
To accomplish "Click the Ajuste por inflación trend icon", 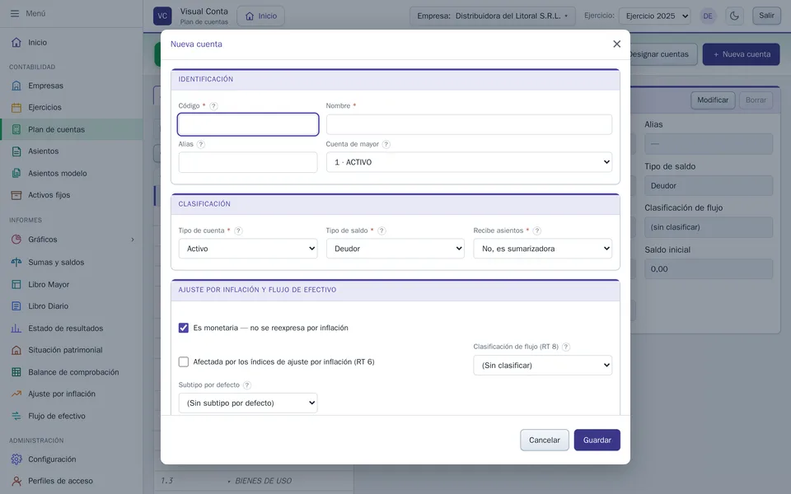I will pyautogui.click(x=16, y=394).
